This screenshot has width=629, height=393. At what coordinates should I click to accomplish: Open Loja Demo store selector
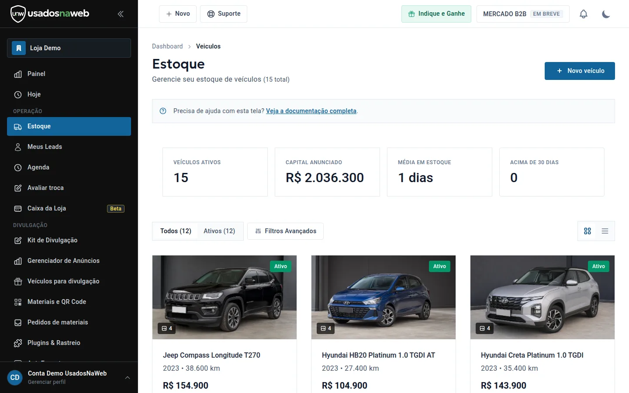tap(69, 48)
